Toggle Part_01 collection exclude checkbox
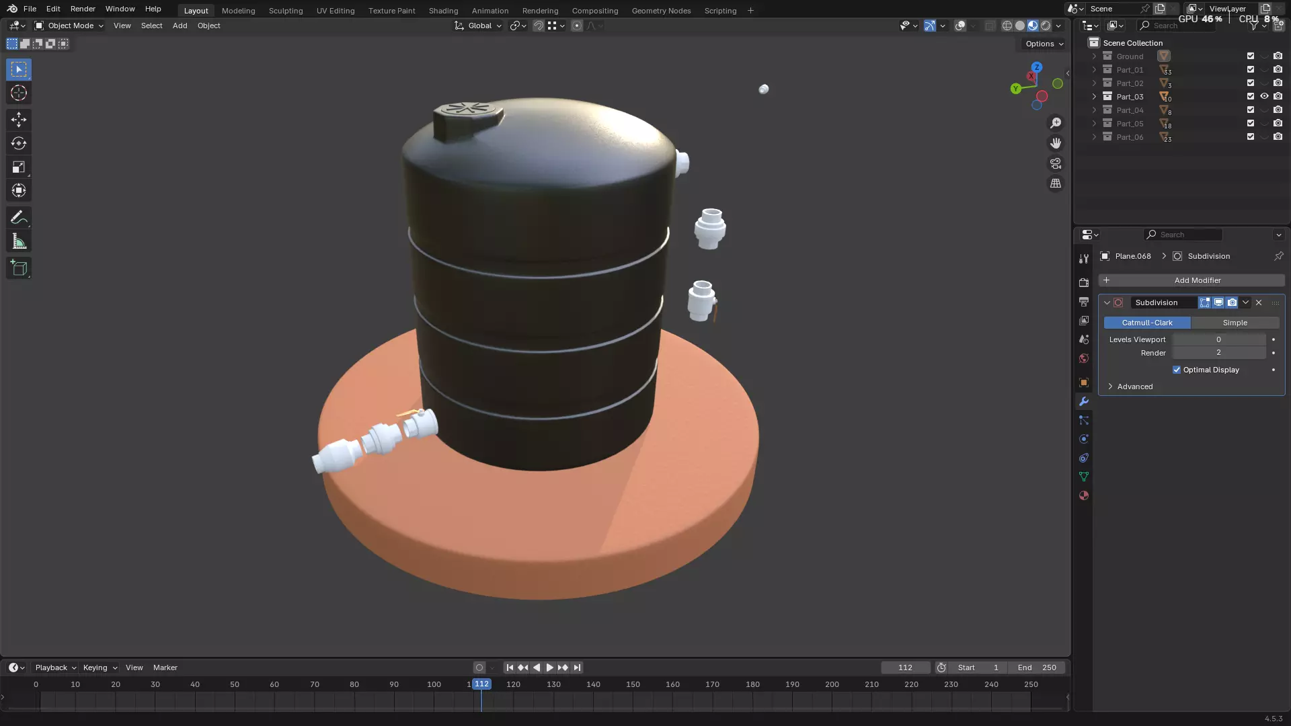Screen dimensions: 1291x726 tap(1251, 70)
